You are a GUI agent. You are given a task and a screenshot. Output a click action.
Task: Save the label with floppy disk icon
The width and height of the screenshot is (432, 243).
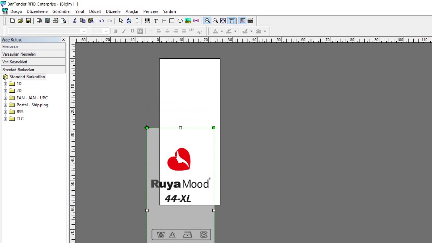(28, 21)
